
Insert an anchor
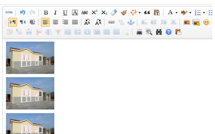click(131, 22)
